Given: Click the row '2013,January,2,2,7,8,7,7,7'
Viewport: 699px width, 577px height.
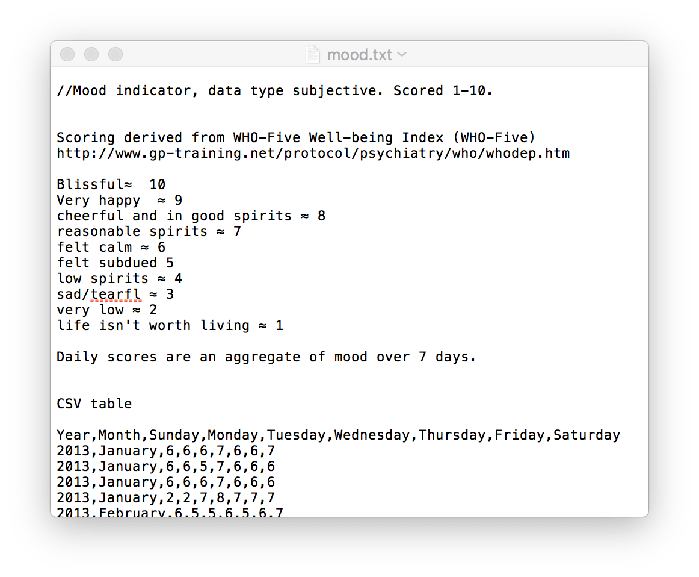Looking at the screenshot, I should pos(166,497).
